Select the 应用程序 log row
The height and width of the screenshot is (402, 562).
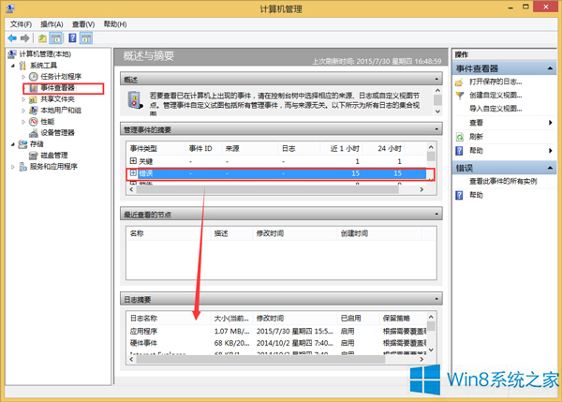(277, 331)
